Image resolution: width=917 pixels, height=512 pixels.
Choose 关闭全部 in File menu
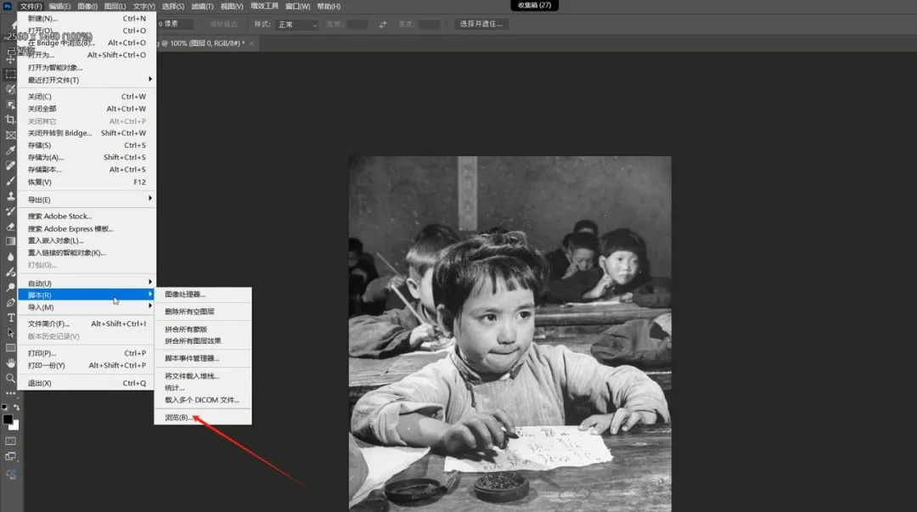87,109
